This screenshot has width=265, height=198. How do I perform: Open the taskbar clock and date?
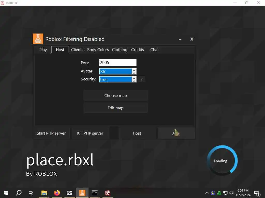(243, 193)
